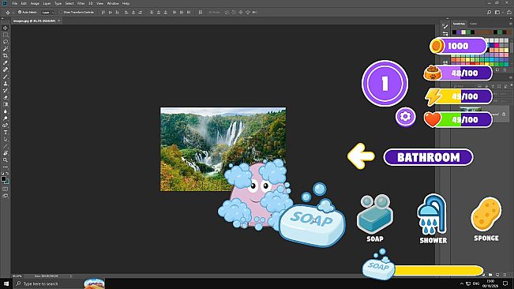514x289 pixels.
Task: Click the Type here to search box
Action: pos(47,283)
